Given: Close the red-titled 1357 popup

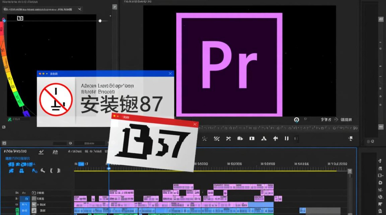Looking at the screenshot, I should coord(195,124).
